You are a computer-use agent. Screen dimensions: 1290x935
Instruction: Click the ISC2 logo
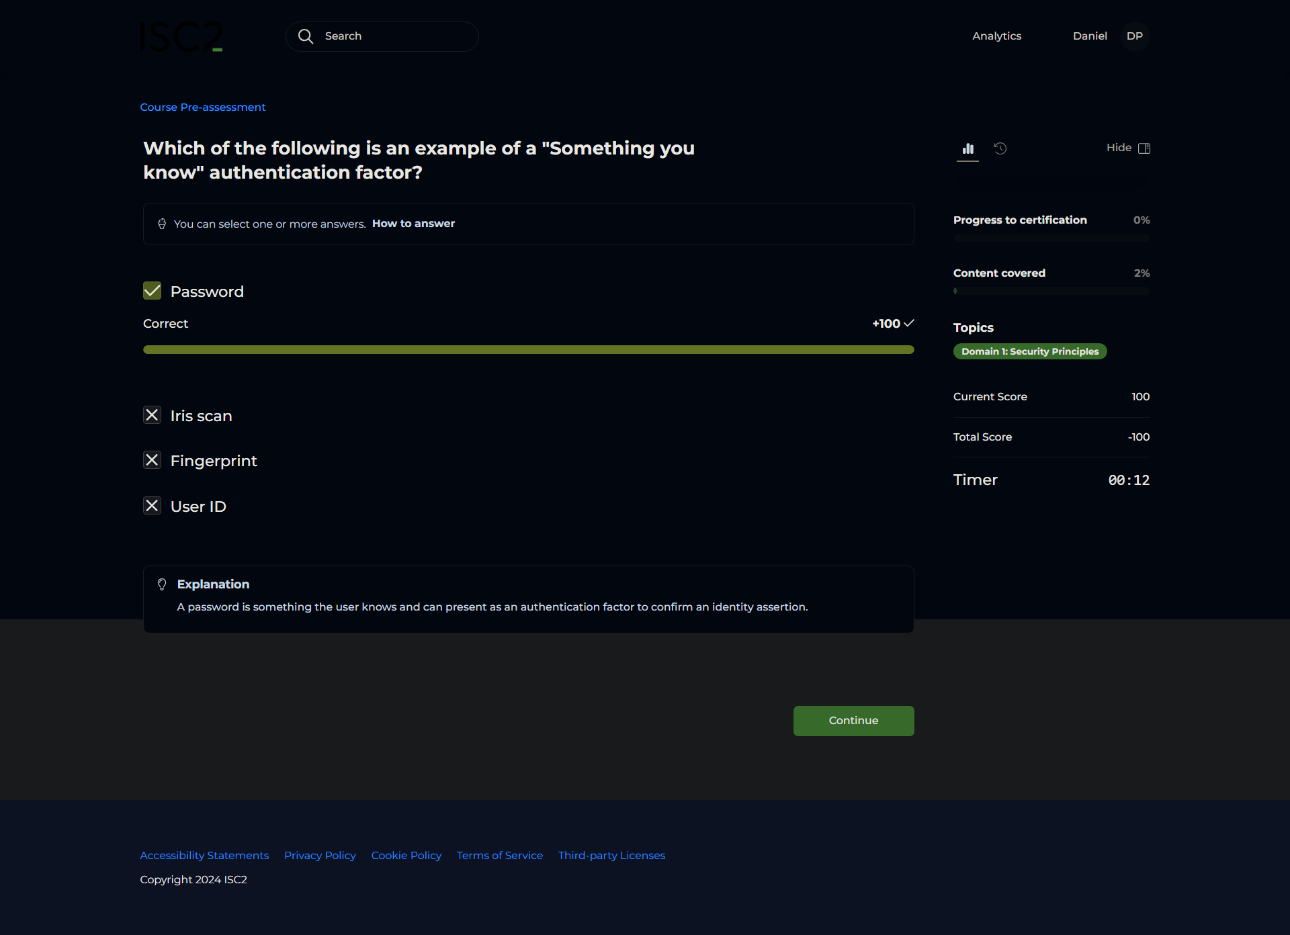coord(181,36)
